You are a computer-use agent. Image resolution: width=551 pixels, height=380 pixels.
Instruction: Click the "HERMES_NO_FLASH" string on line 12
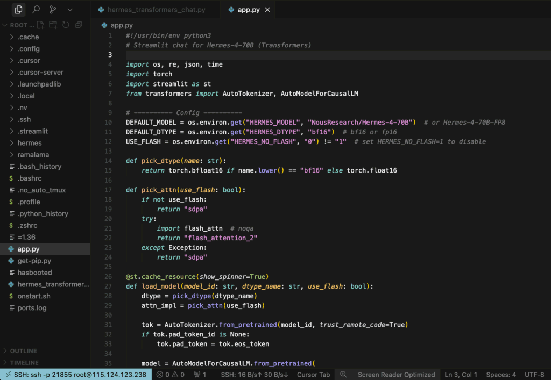click(263, 142)
